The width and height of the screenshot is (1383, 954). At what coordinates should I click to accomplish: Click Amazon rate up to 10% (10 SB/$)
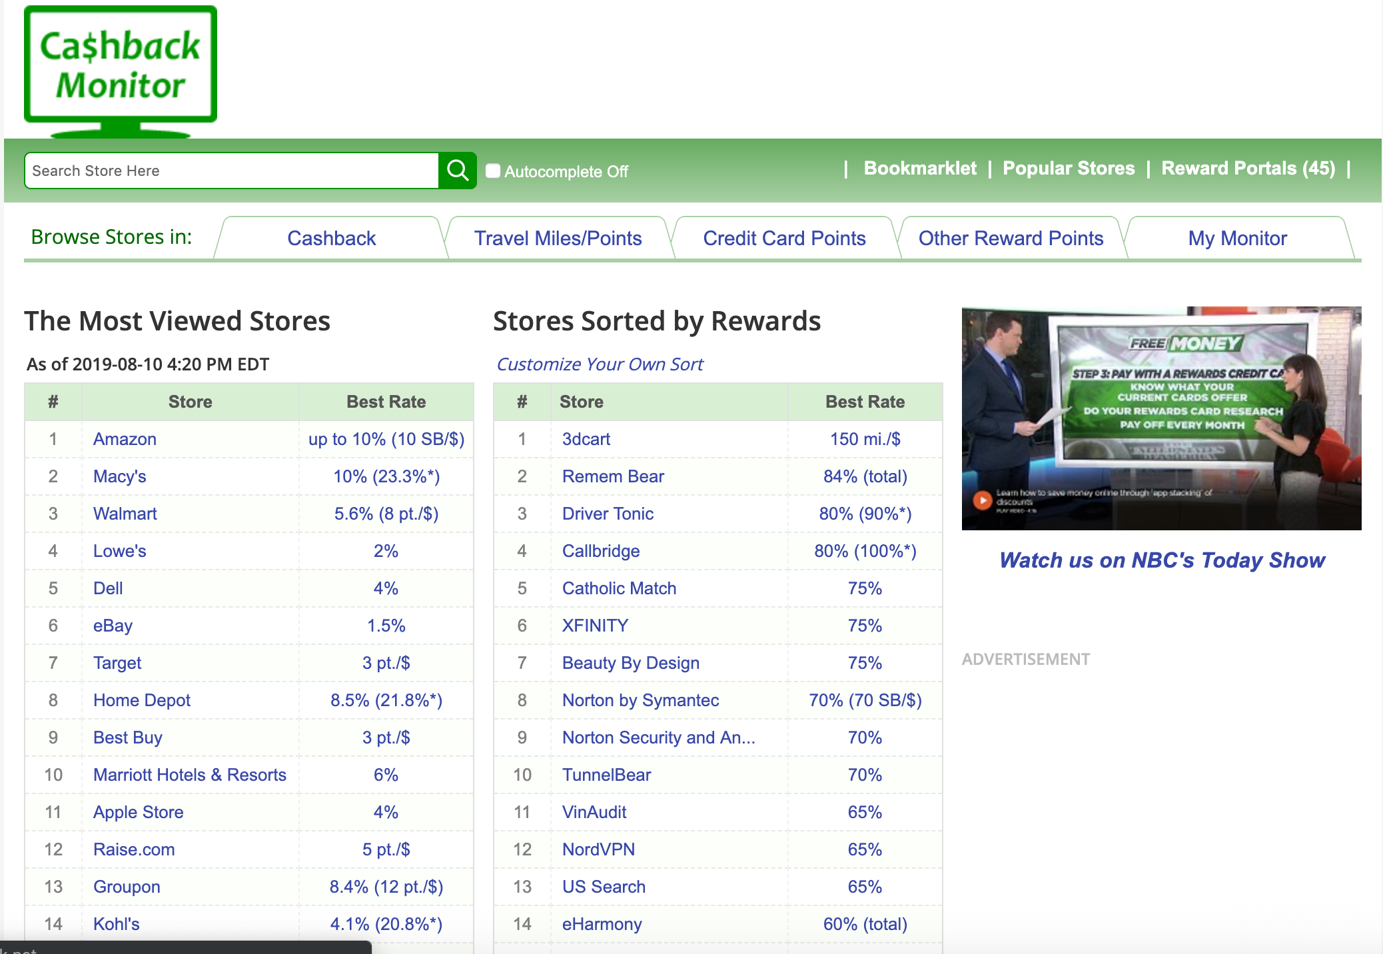[x=386, y=439]
